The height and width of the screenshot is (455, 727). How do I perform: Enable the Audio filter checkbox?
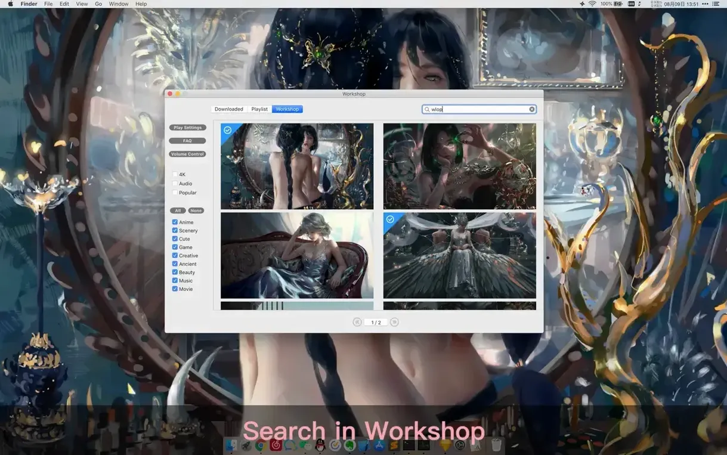[175, 184]
